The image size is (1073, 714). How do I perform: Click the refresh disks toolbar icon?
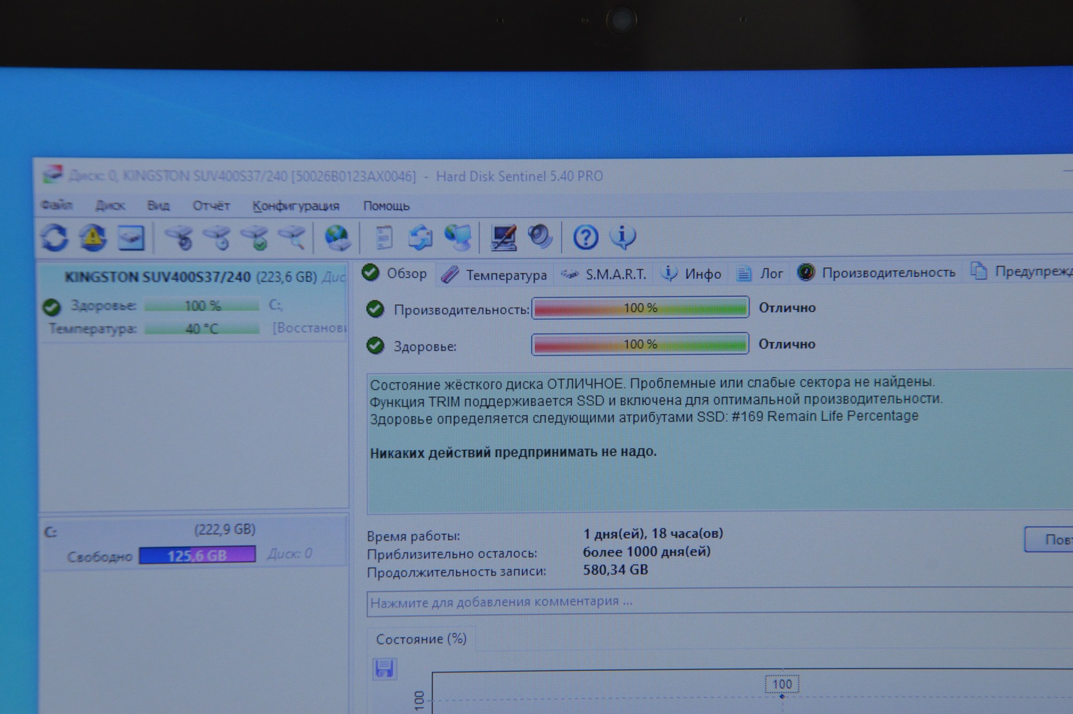[54, 237]
